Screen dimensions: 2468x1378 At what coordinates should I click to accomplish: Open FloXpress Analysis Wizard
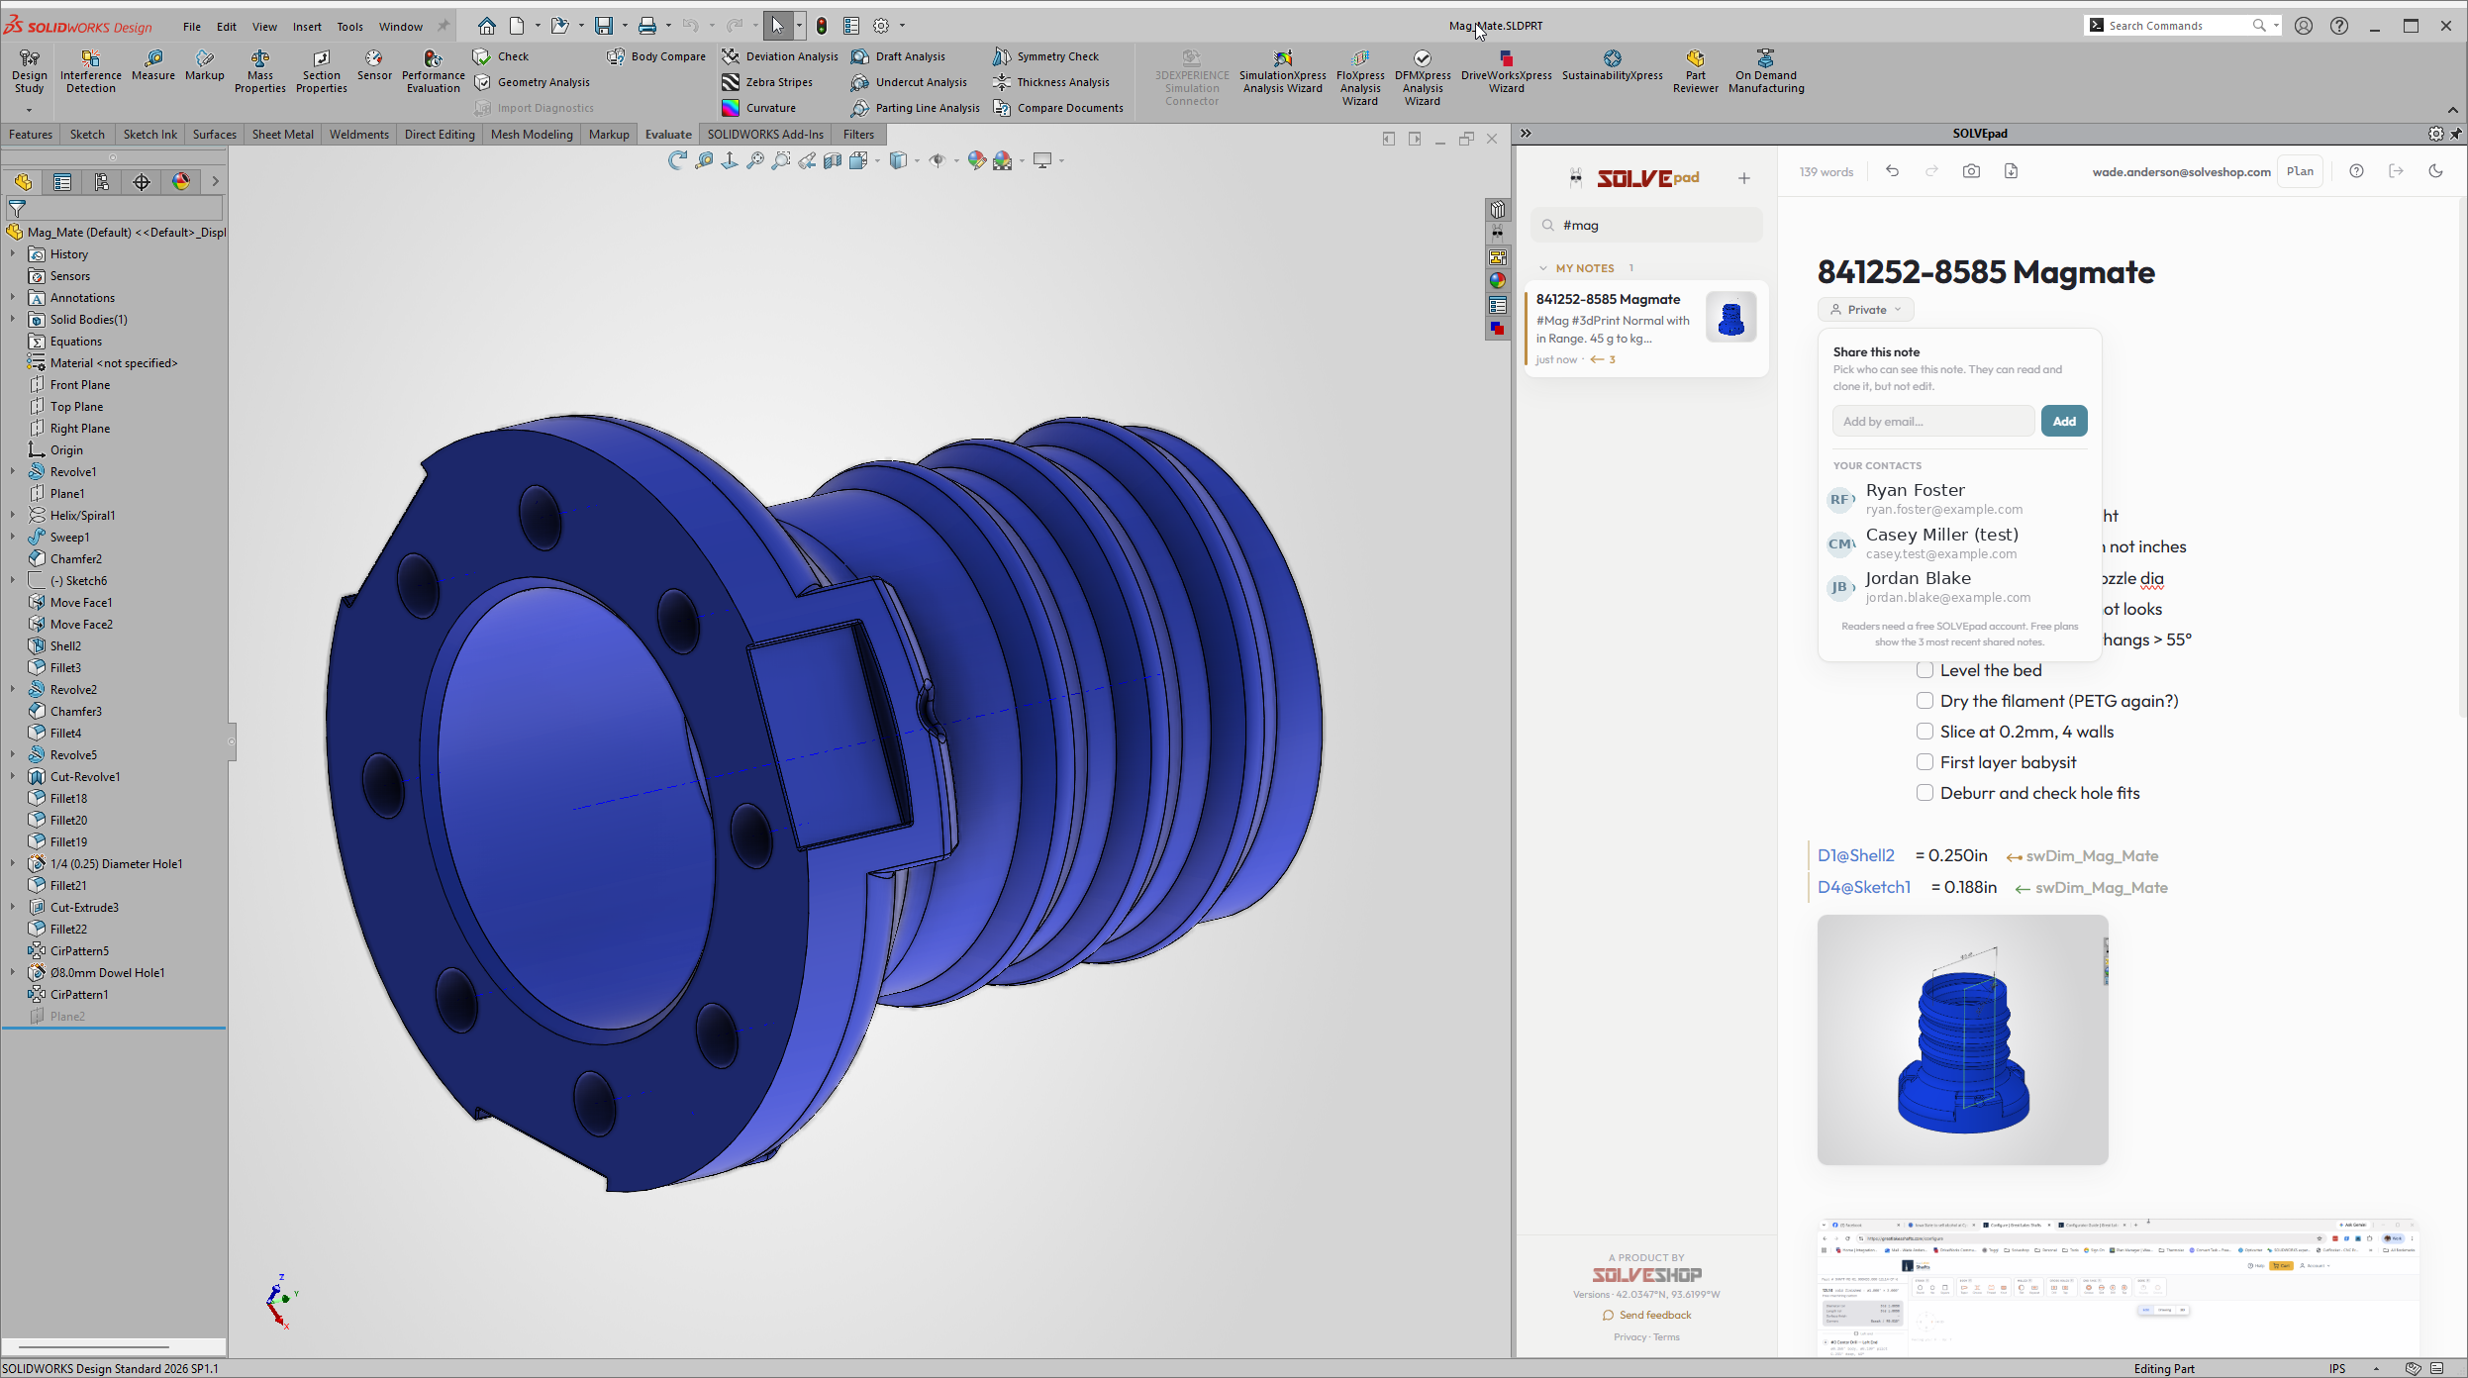(1359, 77)
